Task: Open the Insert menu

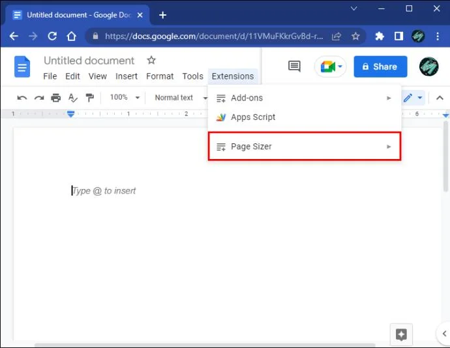Action: click(x=127, y=76)
